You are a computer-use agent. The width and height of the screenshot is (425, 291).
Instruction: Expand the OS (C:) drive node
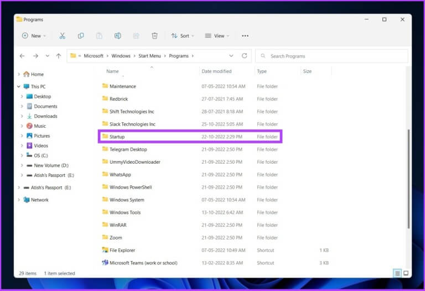point(22,155)
